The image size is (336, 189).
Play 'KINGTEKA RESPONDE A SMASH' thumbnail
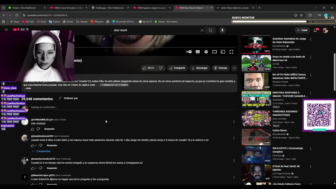point(256,99)
